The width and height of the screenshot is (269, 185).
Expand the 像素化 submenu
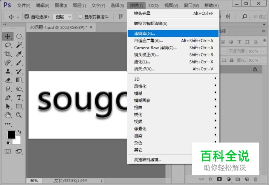point(173,129)
